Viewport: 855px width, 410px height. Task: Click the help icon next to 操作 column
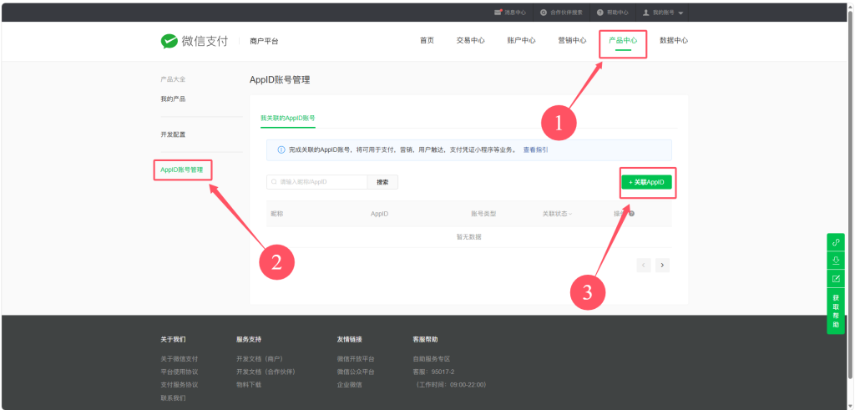tap(631, 214)
